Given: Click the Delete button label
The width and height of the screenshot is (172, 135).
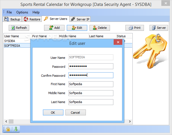Looking at the screenshot, I should click(x=102, y=28).
